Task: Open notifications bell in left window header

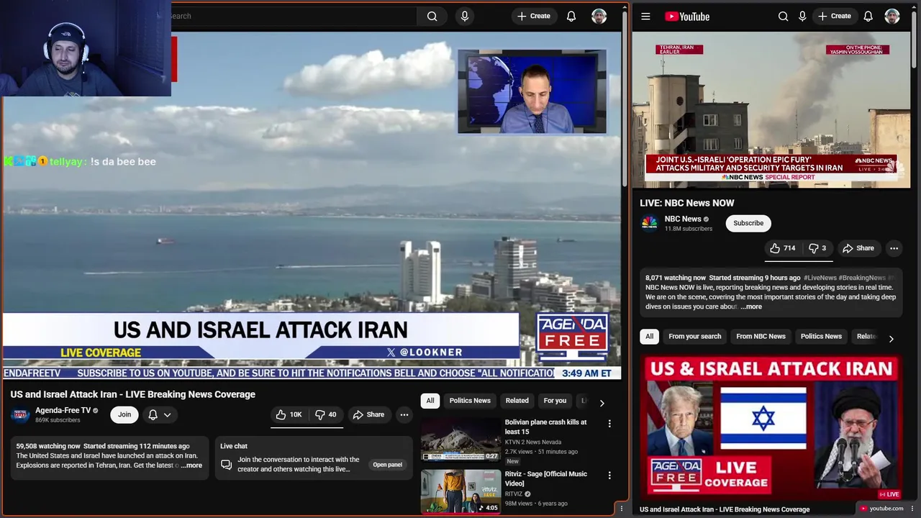Action: coord(571,16)
